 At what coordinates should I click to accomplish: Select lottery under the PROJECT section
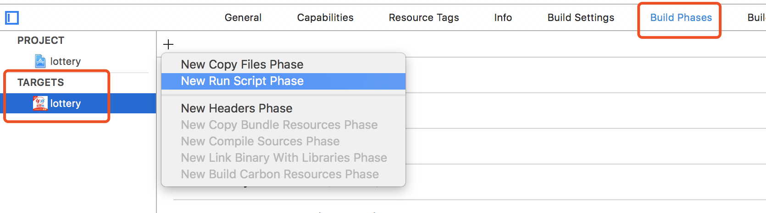pyautogui.click(x=66, y=61)
